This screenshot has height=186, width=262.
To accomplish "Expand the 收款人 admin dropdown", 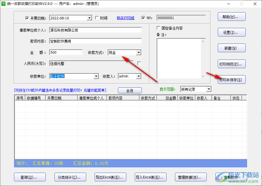I will click(x=138, y=76).
